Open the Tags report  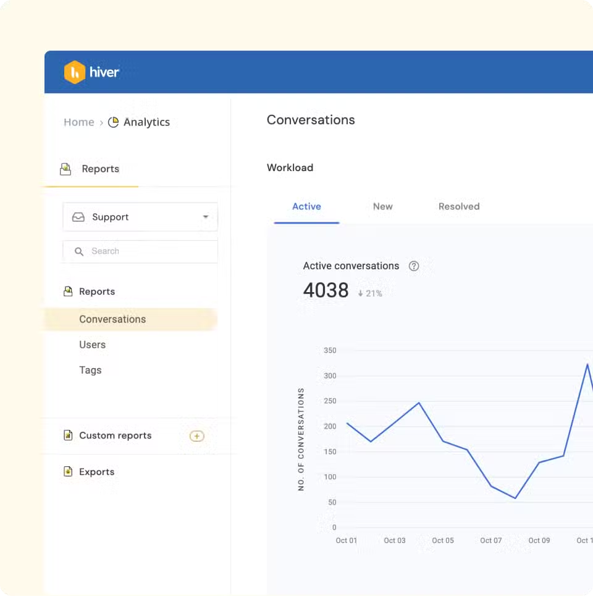click(x=90, y=370)
